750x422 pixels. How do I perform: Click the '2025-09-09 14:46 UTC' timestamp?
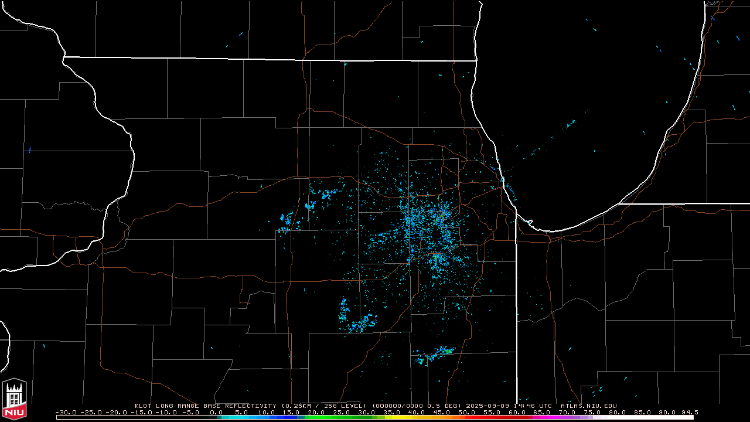tap(510, 406)
